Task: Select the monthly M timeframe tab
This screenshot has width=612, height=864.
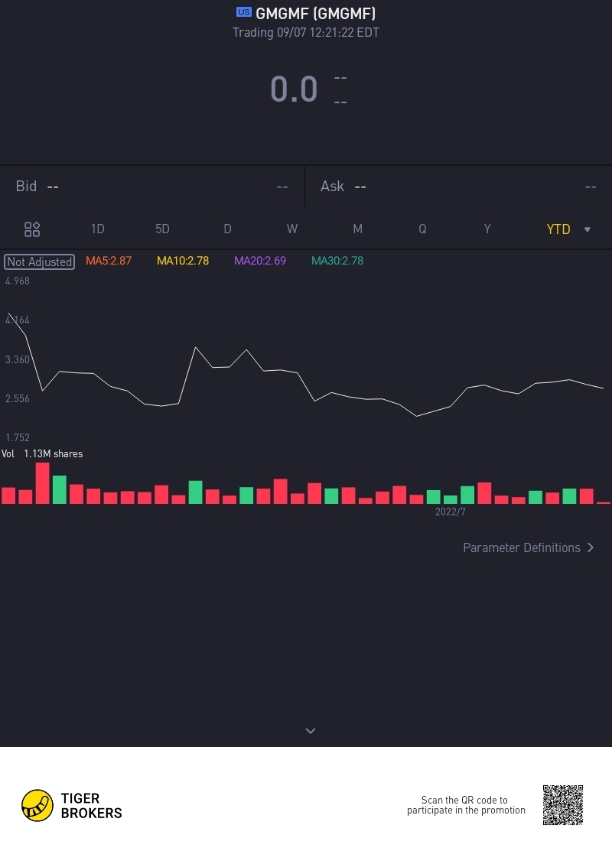Action: click(357, 229)
